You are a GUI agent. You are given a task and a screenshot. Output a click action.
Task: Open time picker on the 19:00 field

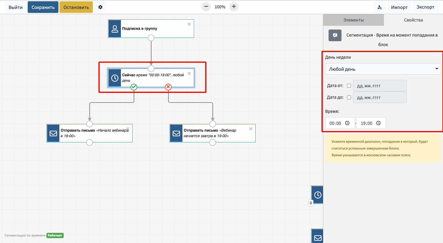point(378,123)
